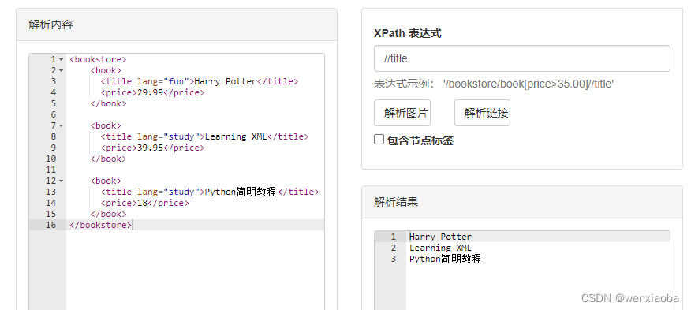
Task: Collapse the book fold arrow on line 7
Action: [61, 125]
